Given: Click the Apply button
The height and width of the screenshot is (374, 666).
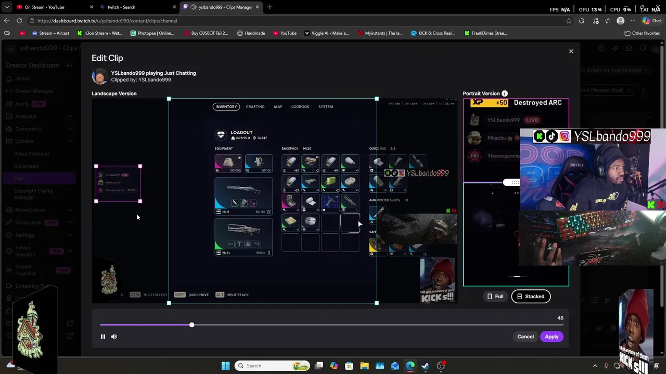Looking at the screenshot, I should (x=552, y=337).
